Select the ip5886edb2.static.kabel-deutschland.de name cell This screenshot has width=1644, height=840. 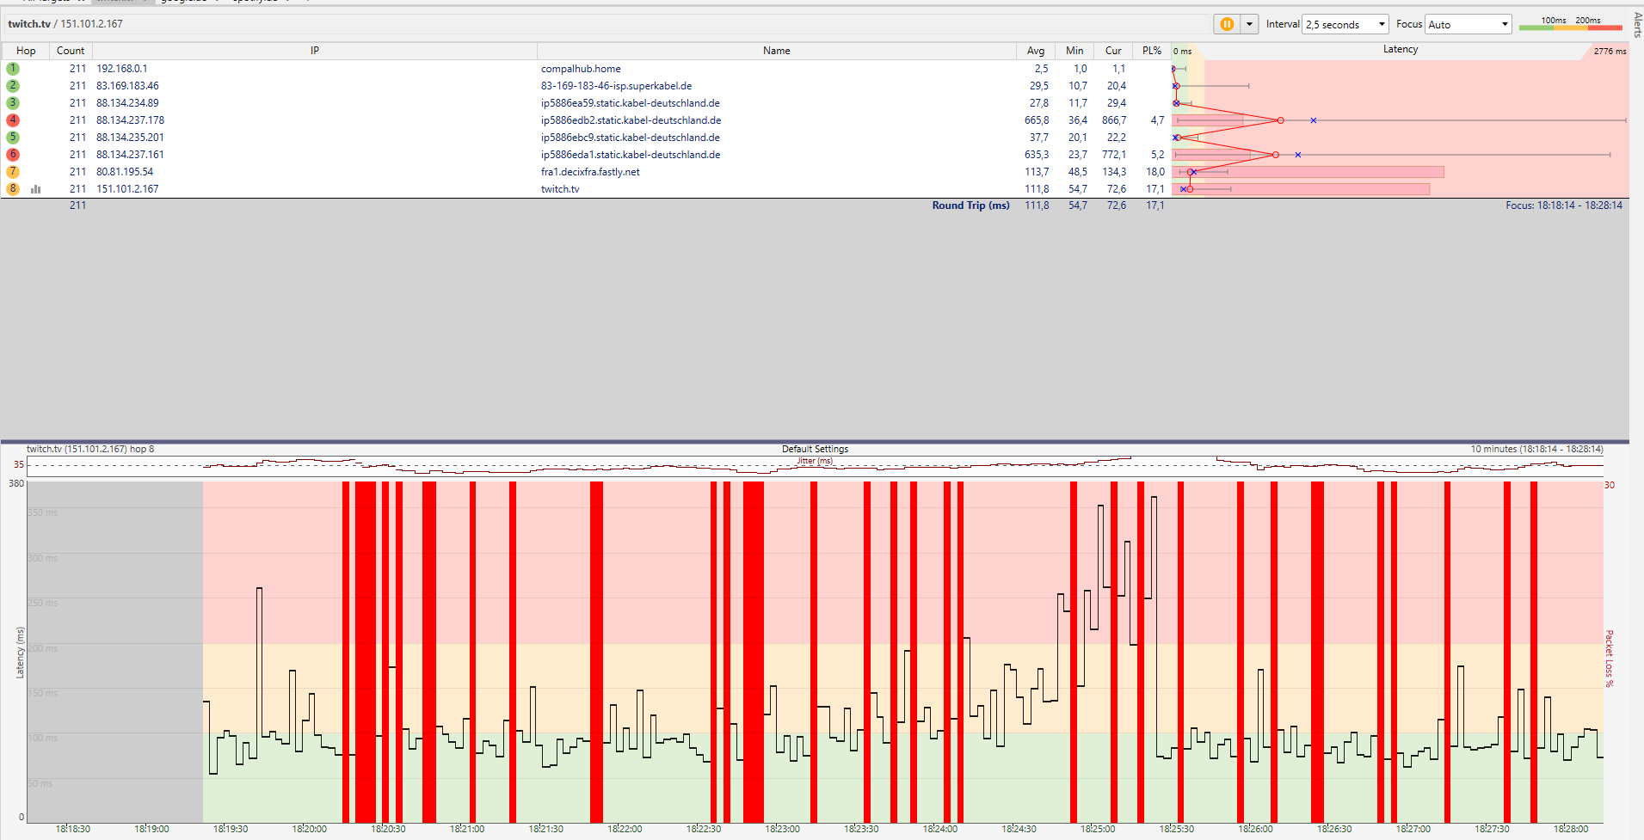point(631,120)
